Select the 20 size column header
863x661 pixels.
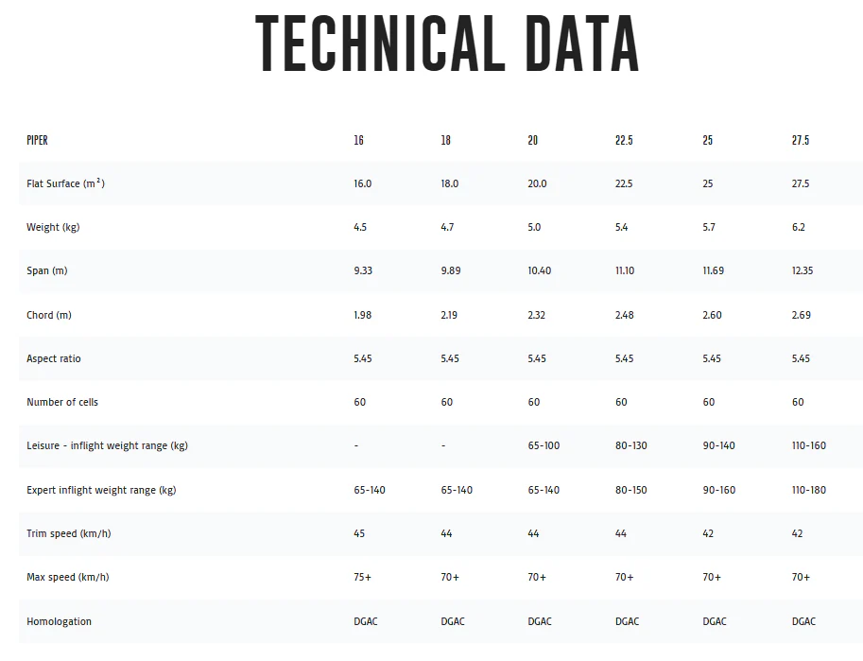(533, 141)
